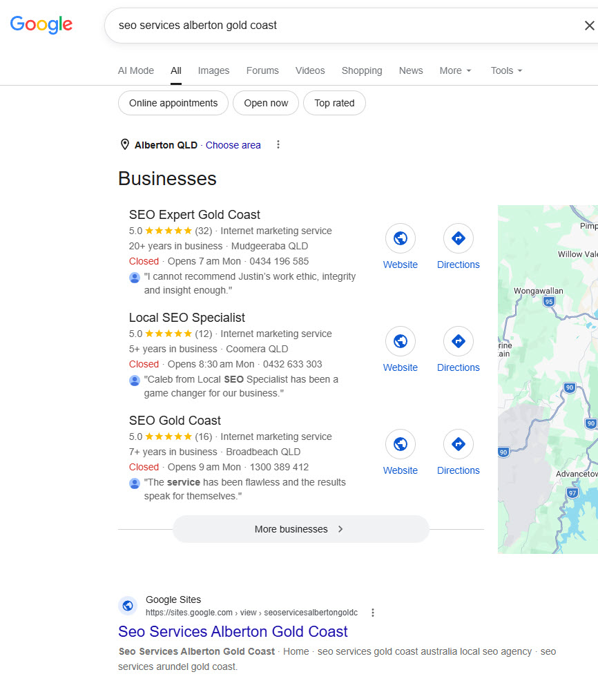The height and width of the screenshot is (681, 598).
Task: Click reviewer avatar for the flawless service review
Action: (135, 483)
